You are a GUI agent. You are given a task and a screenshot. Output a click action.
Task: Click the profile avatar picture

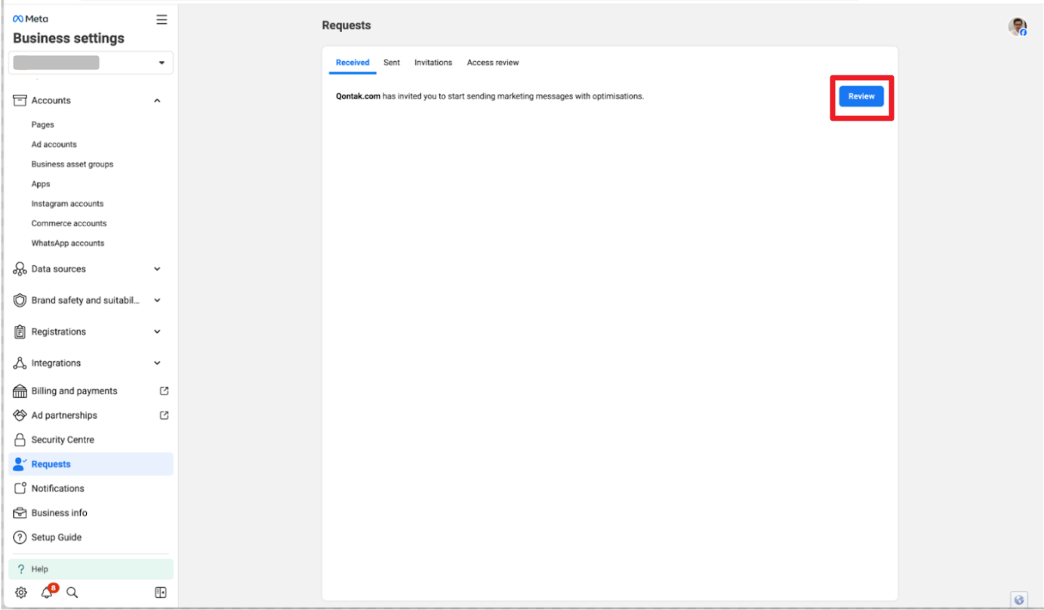tap(1017, 27)
